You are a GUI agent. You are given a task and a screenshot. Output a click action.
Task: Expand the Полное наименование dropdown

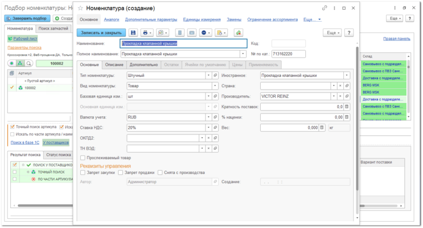[243, 54]
